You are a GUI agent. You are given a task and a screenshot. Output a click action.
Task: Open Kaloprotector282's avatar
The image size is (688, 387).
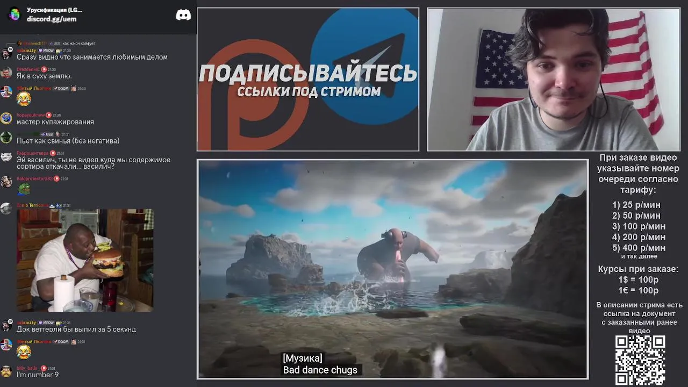[x=6, y=182]
